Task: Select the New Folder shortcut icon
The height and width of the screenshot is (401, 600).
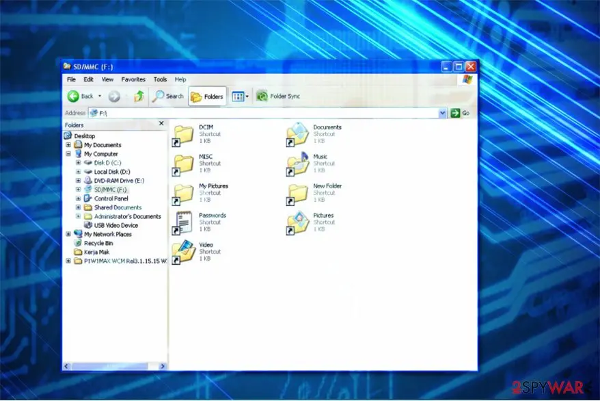Action: coord(297,194)
